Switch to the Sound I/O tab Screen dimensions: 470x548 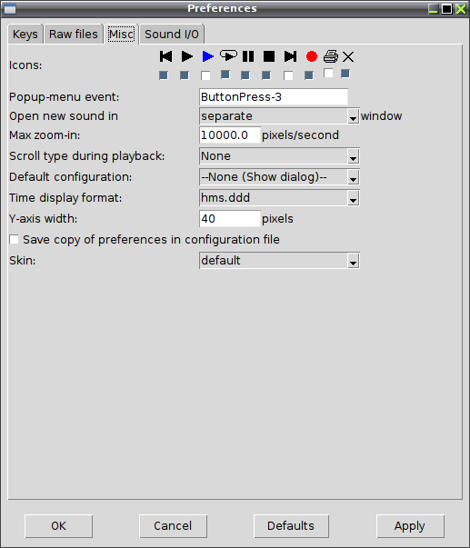(x=172, y=35)
